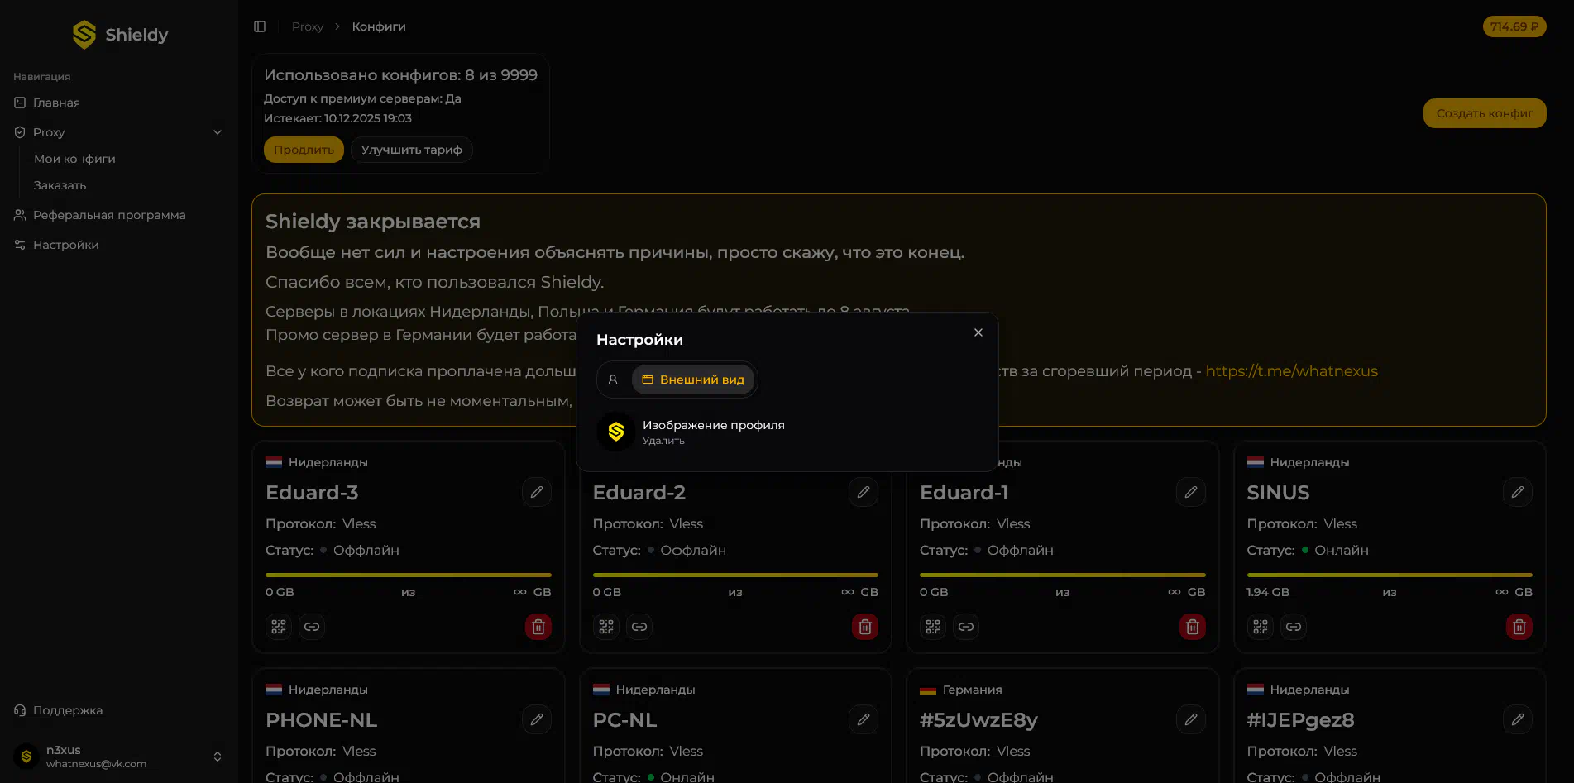Edit the SINUS config name
This screenshot has width=1574, height=783.
pos(1518,492)
